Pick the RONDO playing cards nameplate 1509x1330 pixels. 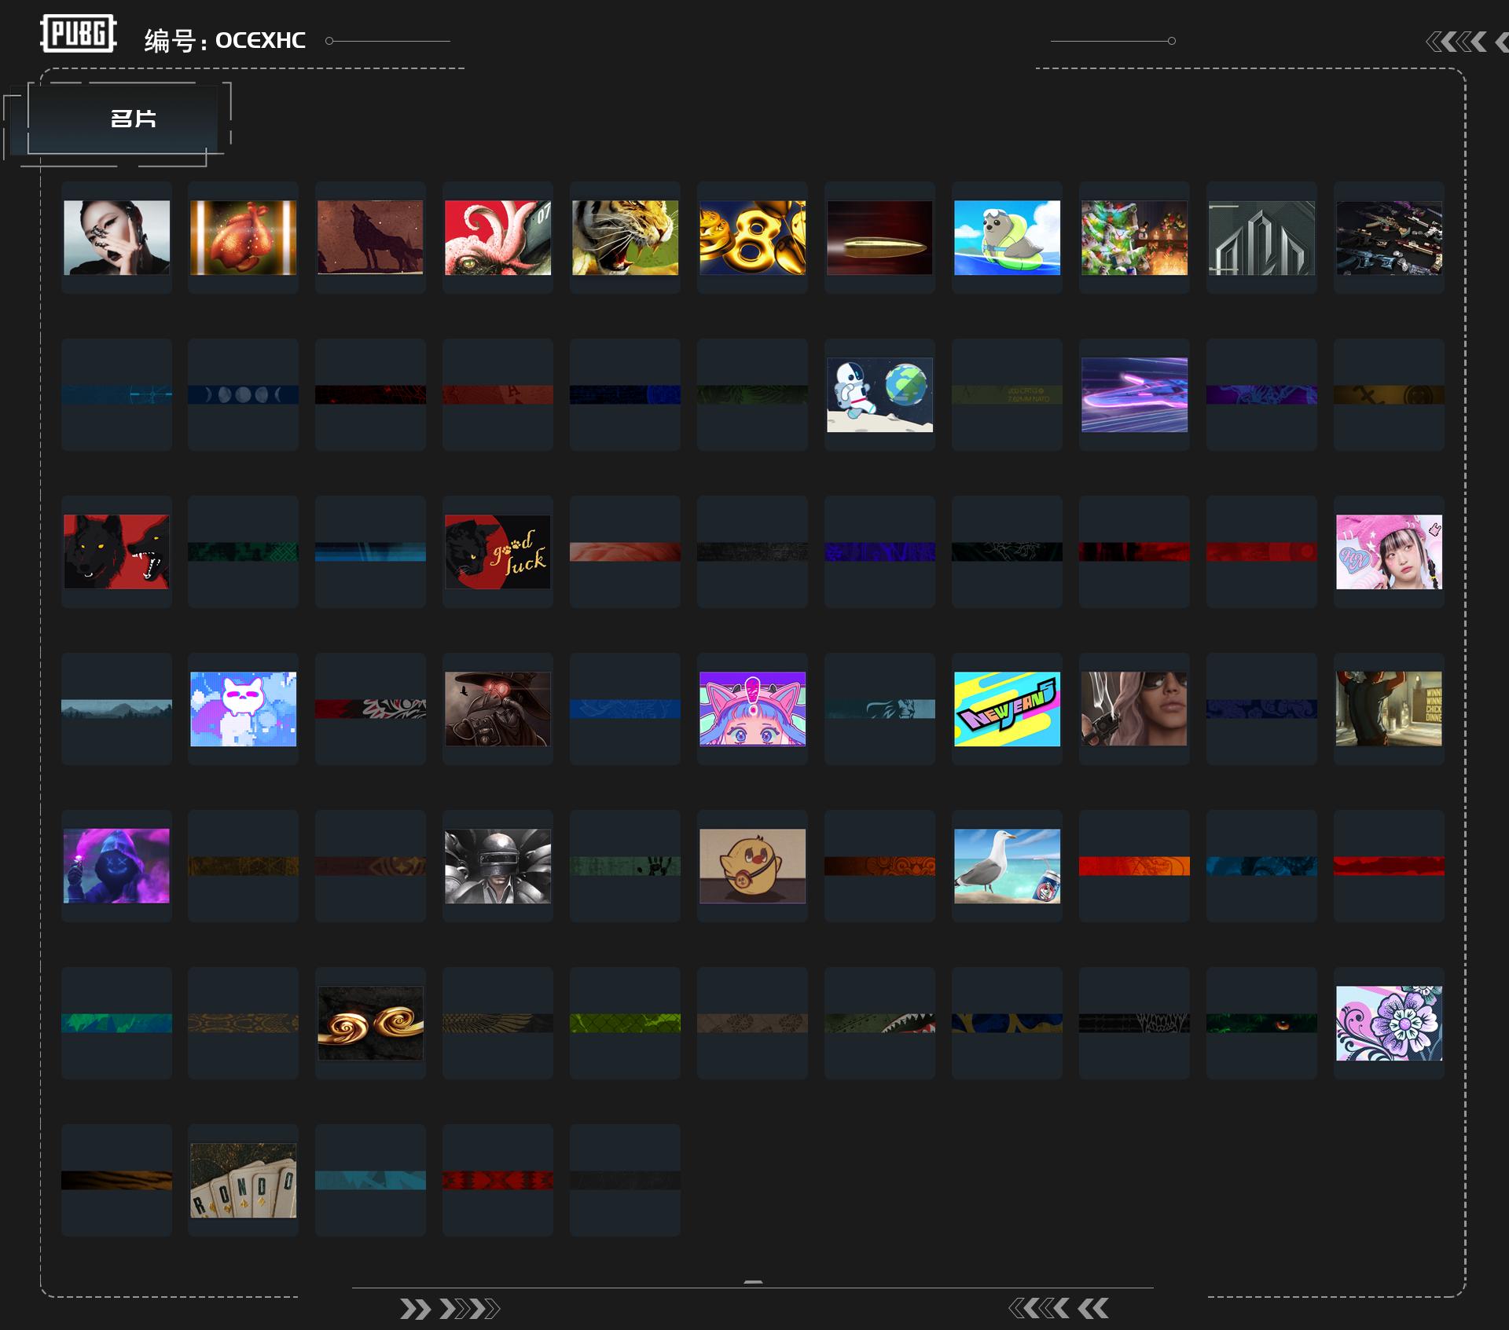243,1180
